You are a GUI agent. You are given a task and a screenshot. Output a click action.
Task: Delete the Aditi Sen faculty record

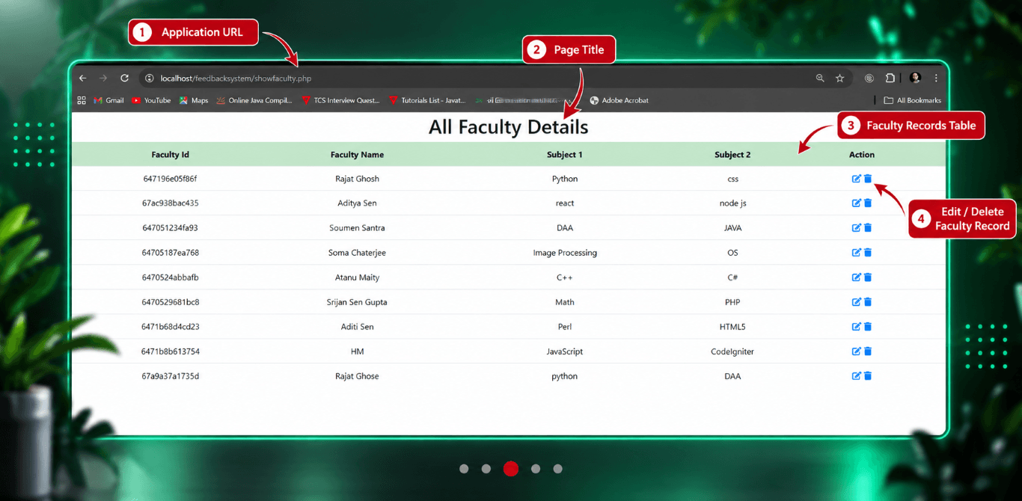coord(868,327)
